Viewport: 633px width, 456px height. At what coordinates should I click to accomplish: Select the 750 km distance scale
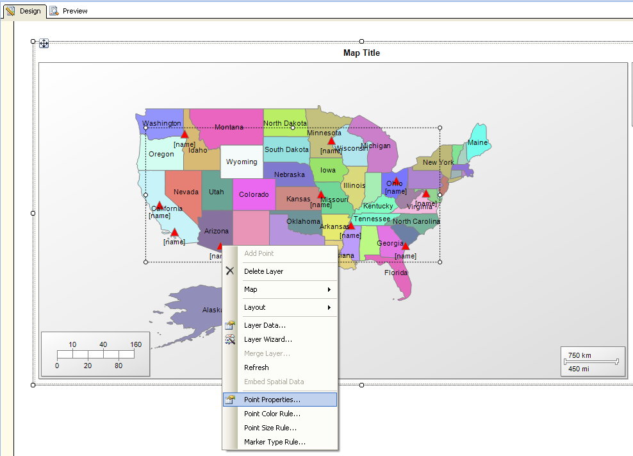coord(591,360)
